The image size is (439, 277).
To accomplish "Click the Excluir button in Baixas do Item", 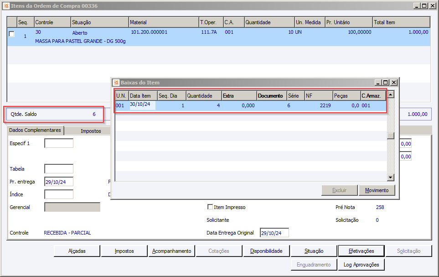I will point(339,190).
